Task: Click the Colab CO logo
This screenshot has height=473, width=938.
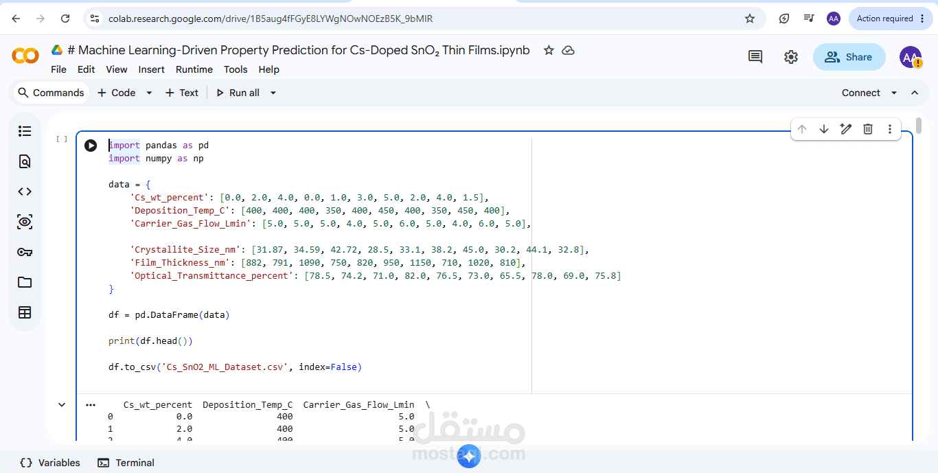Action: click(x=25, y=56)
